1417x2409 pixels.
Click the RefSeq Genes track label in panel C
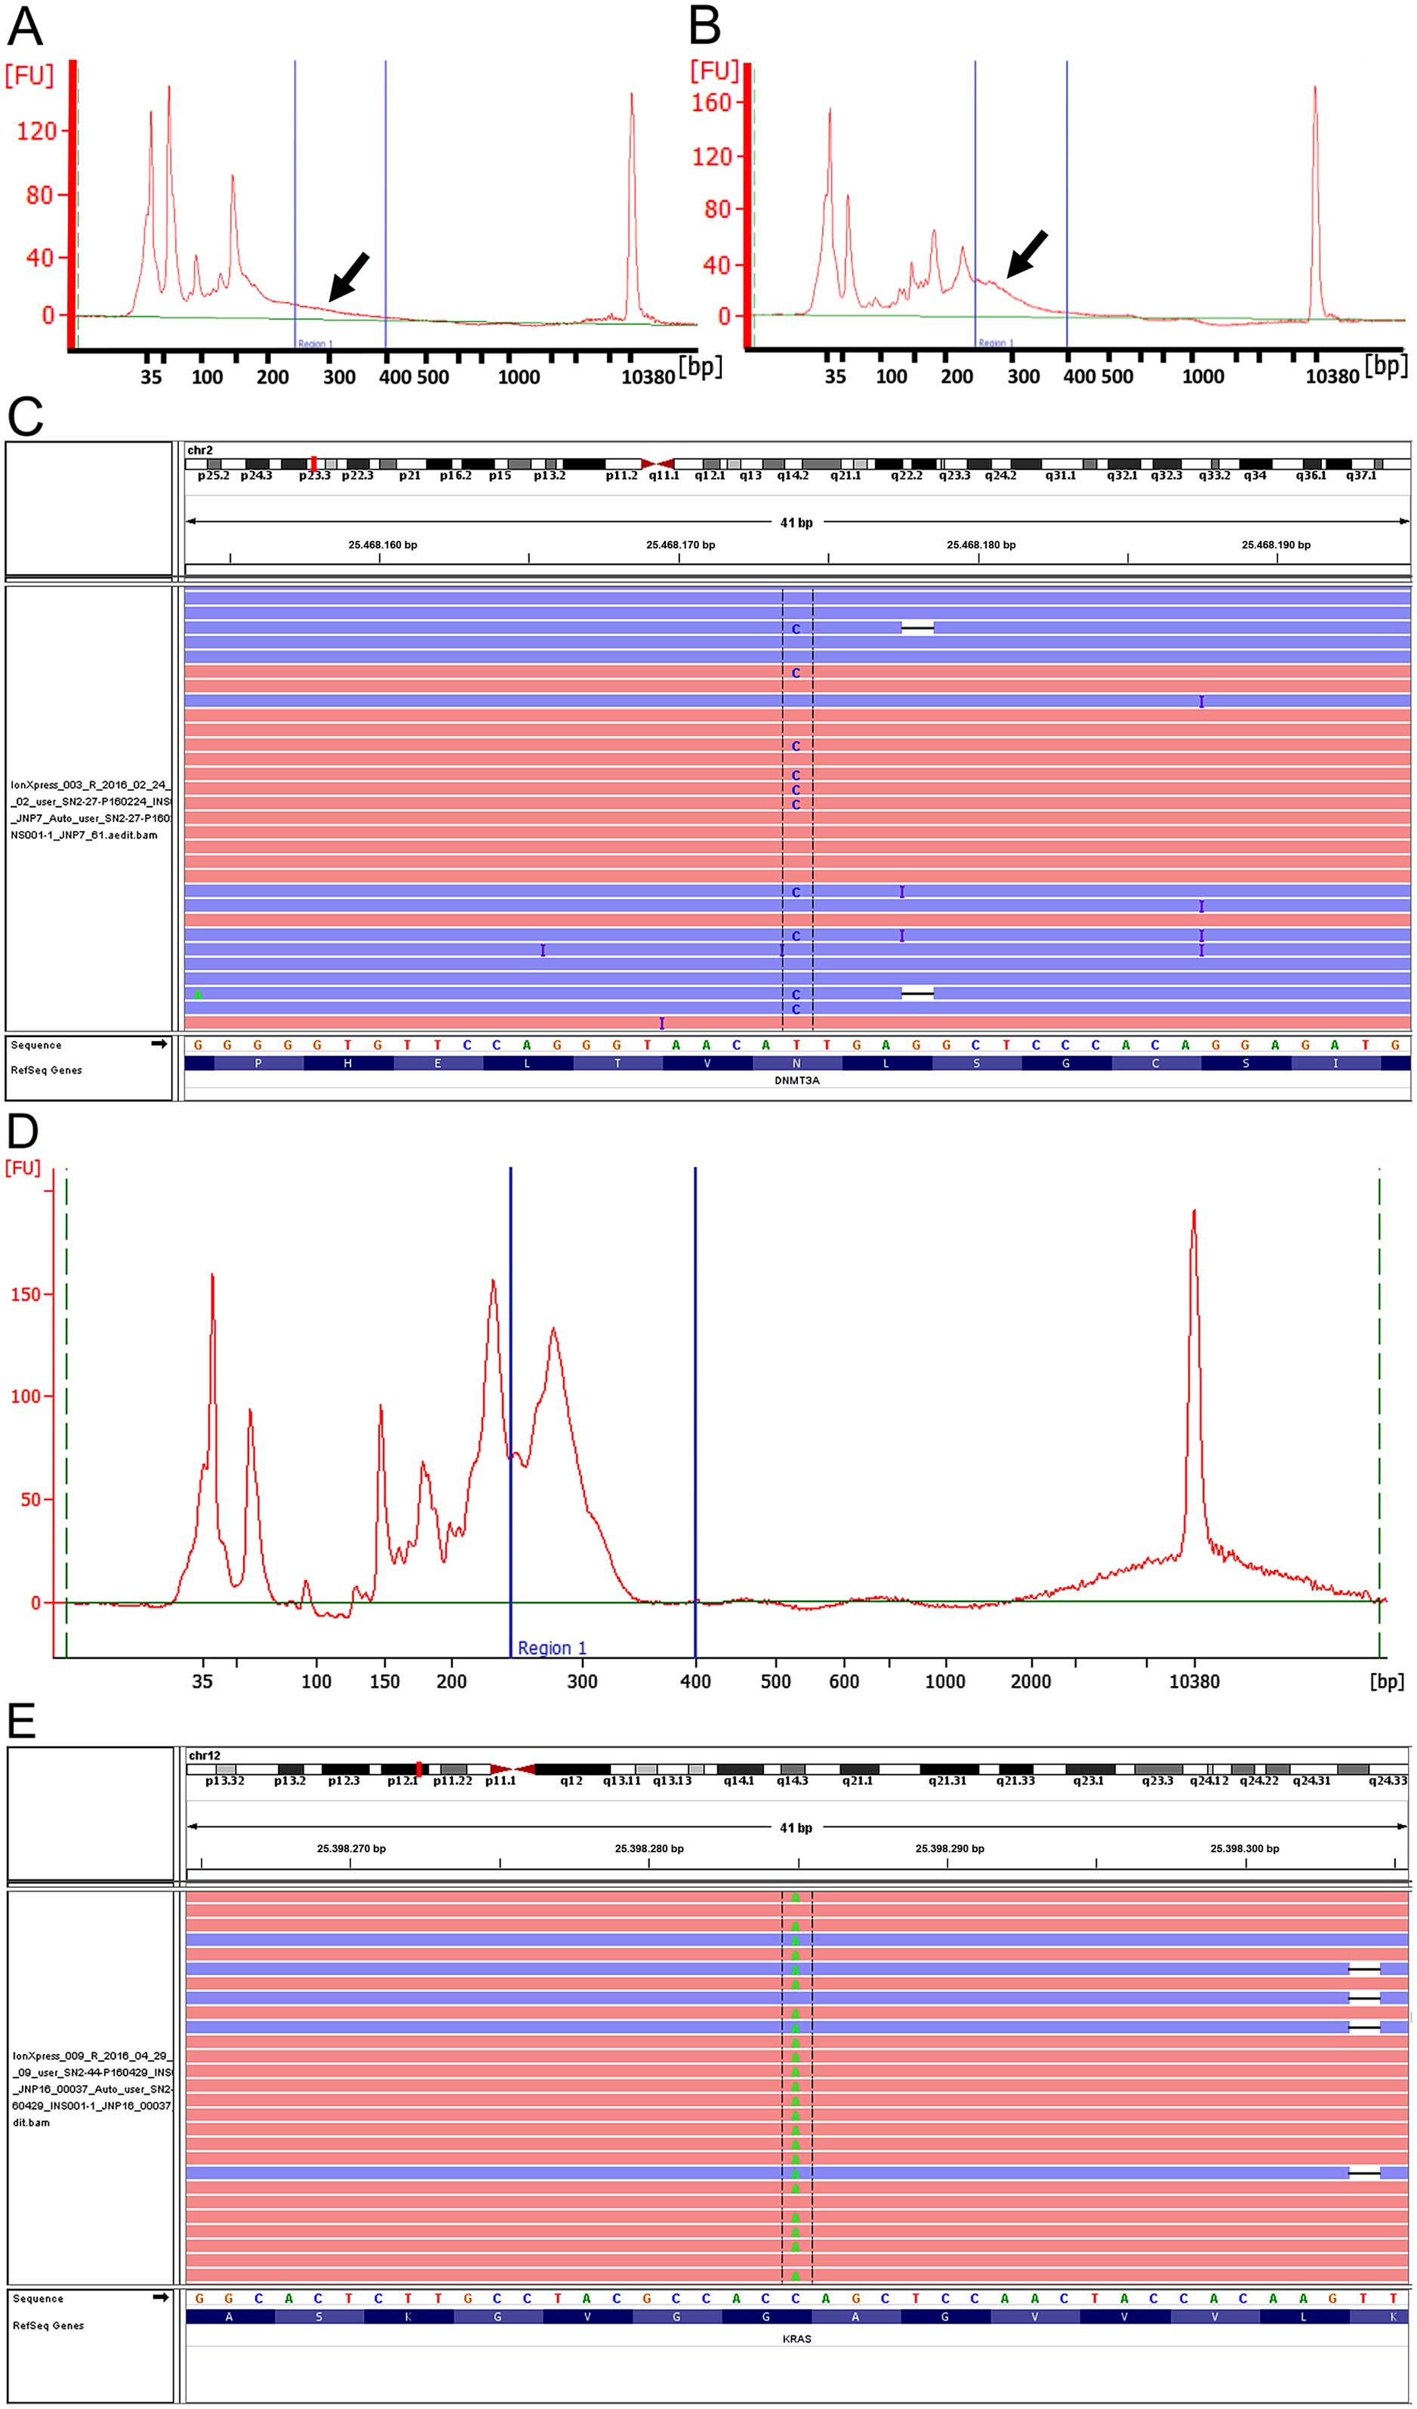46,1070
